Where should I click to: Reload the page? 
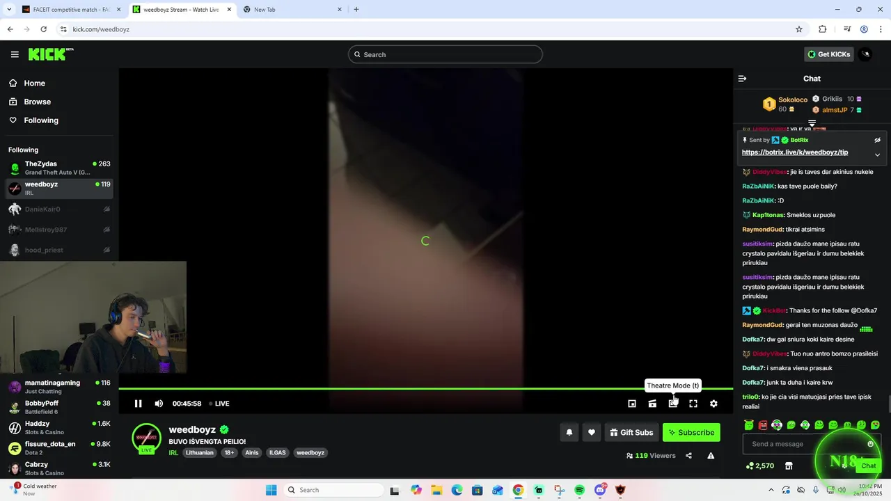pos(43,29)
